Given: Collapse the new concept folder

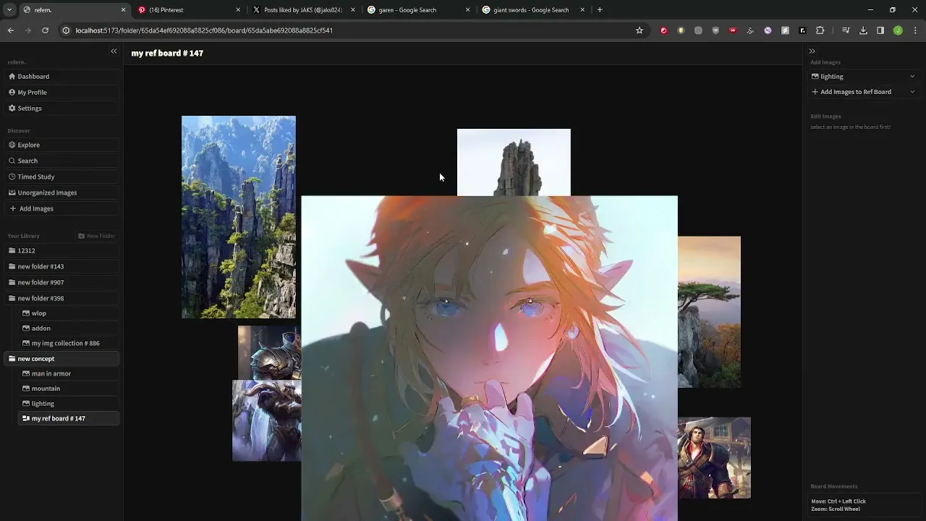Looking at the screenshot, I should point(61,359).
